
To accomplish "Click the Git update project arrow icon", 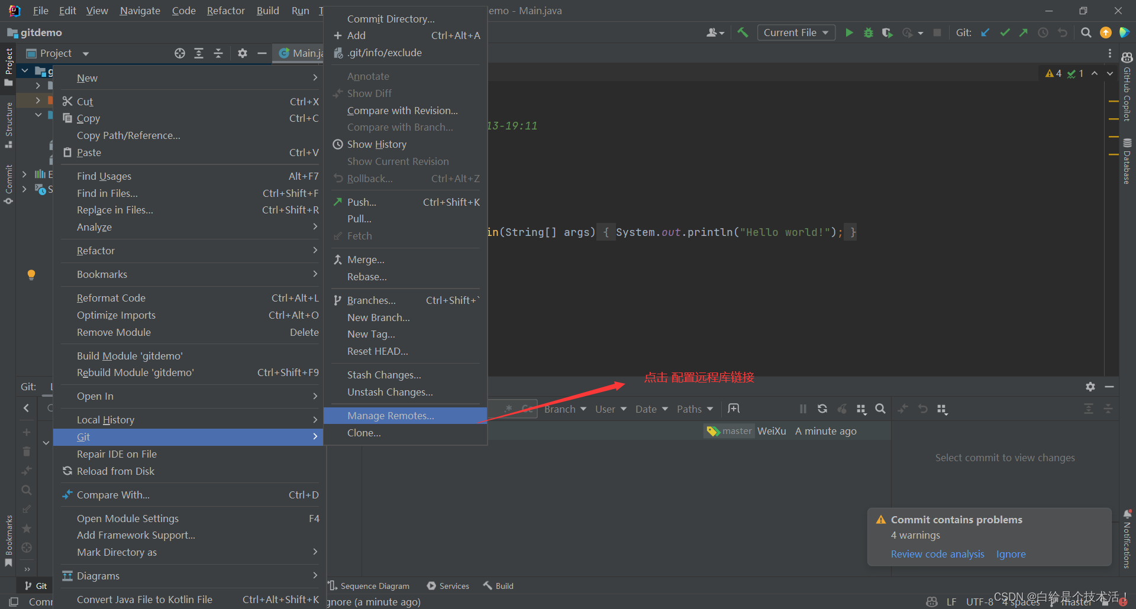I will pyautogui.click(x=986, y=33).
